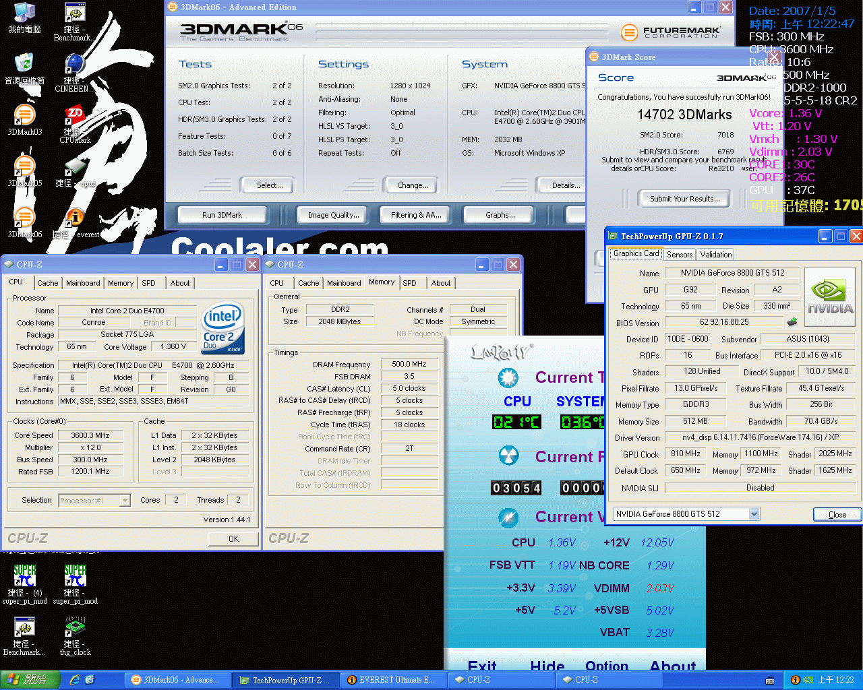Switch to Mainboard tab in left CPU-Z
Viewport: 863px width, 690px height.
83,283
